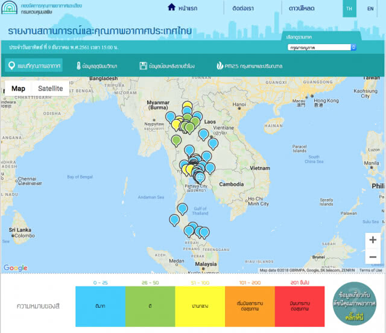Click the orange 101-200 legend swatch
Image resolution: width=386 pixels, height=333 pixels.
pos(250,306)
